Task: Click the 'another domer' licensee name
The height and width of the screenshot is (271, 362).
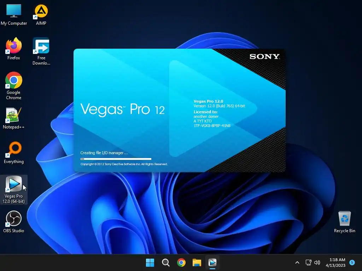Action: [206, 116]
